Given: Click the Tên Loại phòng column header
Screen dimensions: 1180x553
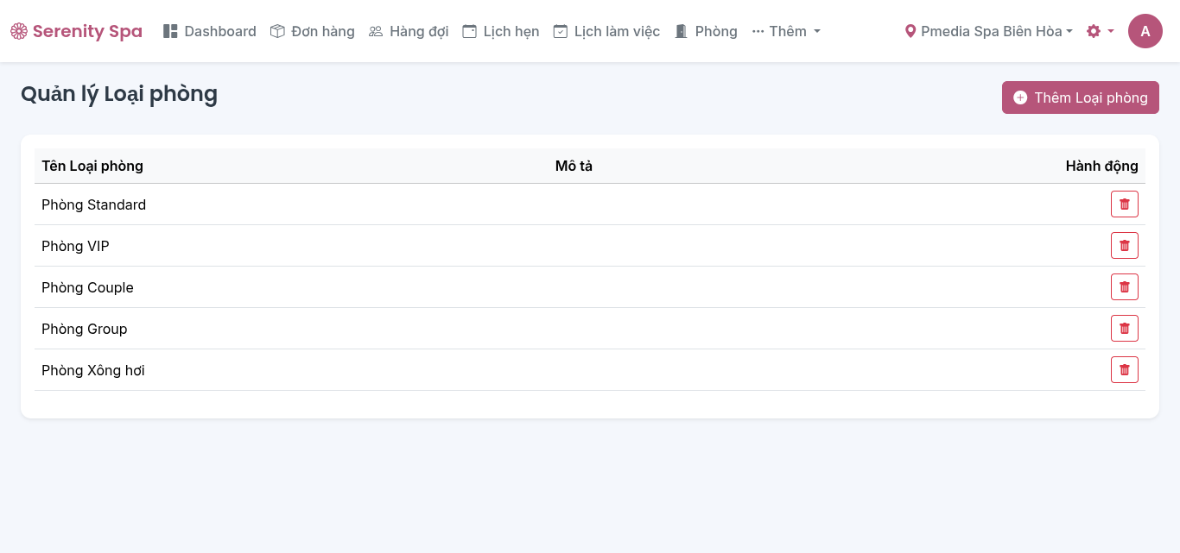Looking at the screenshot, I should (92, 166).
